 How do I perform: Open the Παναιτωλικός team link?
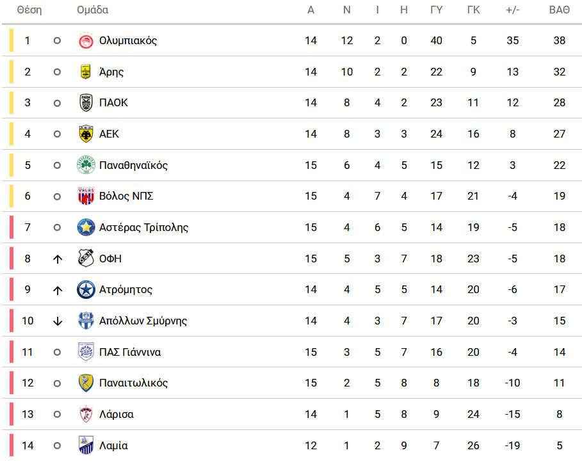[x=133, y=383]
